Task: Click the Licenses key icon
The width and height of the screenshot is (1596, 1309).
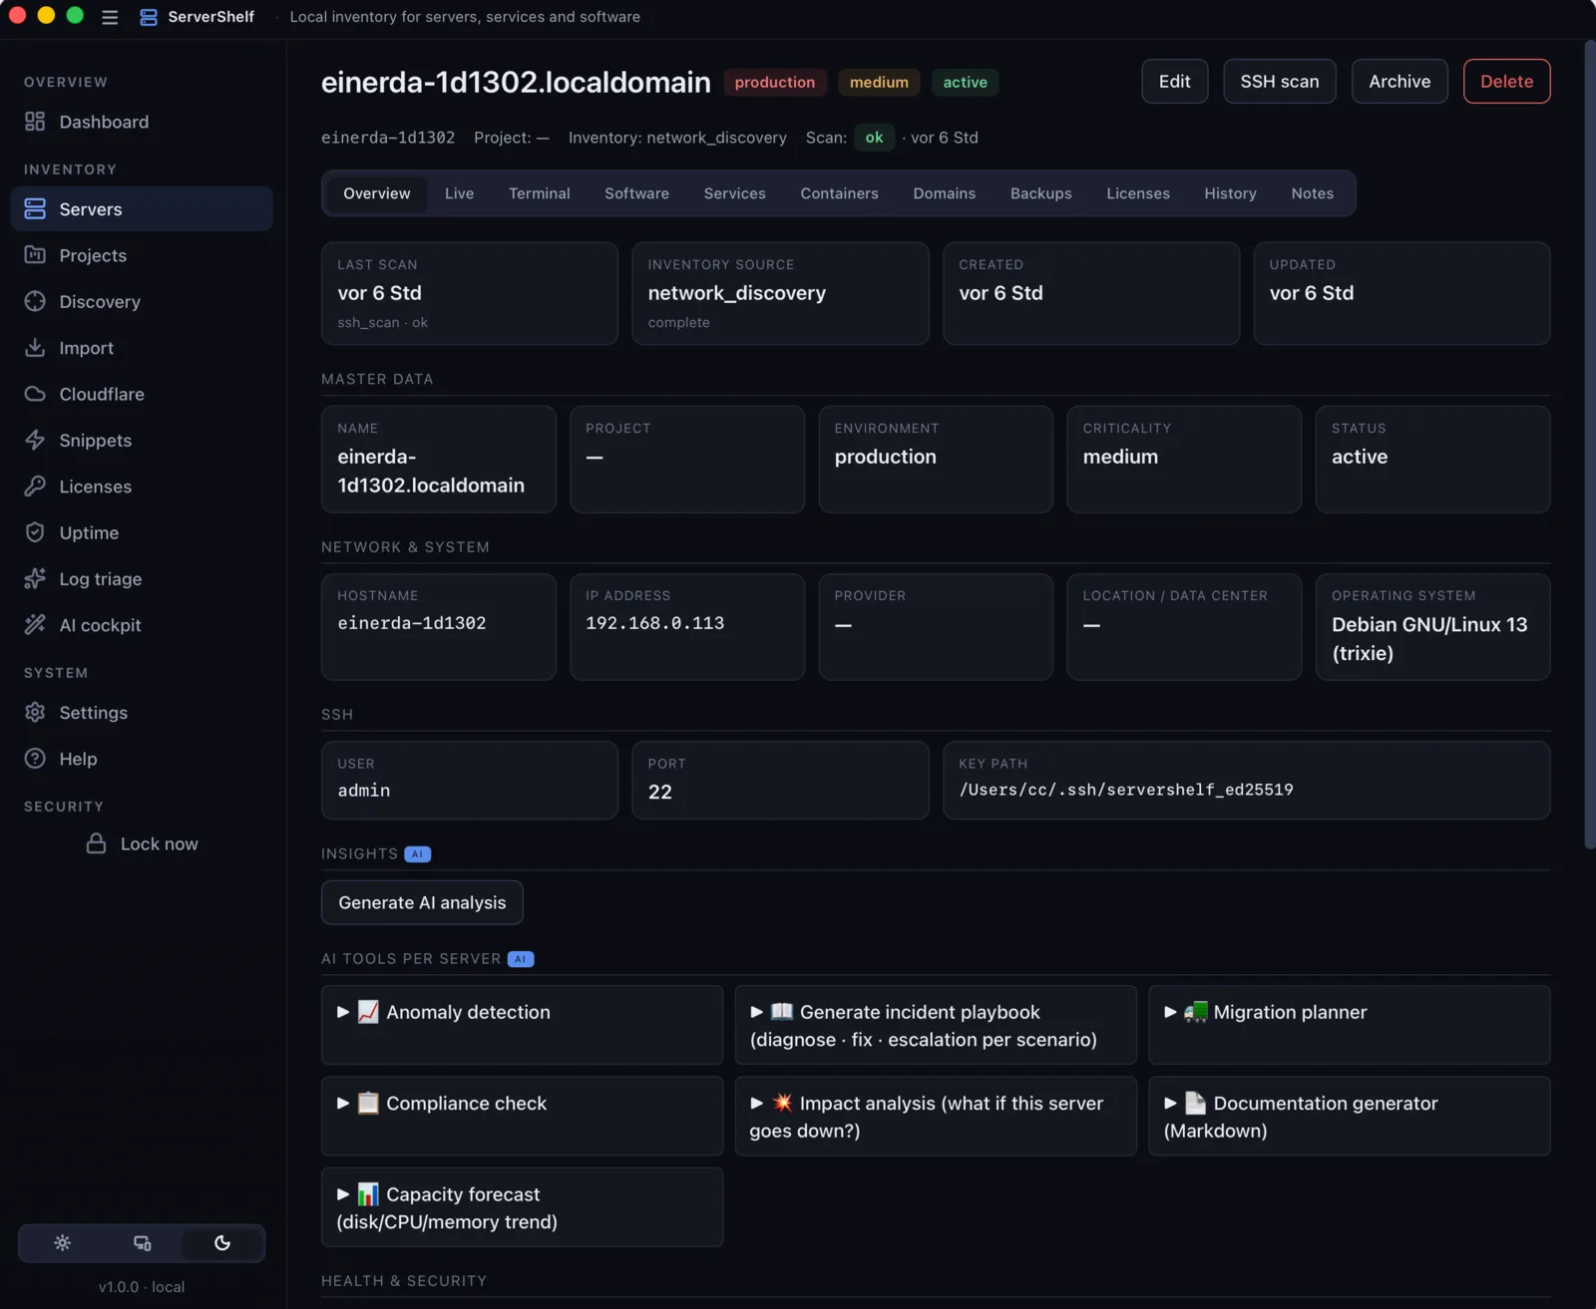Action: (35, 487)
